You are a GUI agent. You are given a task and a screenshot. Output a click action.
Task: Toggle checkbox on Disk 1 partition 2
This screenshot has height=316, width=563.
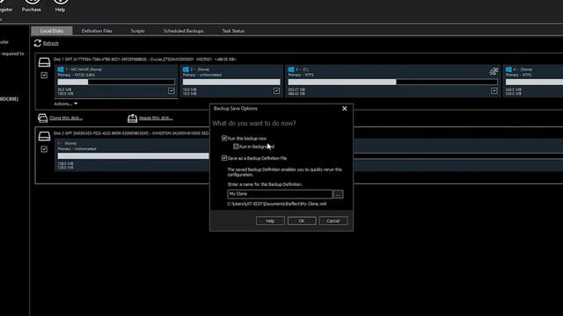[x=276, y=91]
